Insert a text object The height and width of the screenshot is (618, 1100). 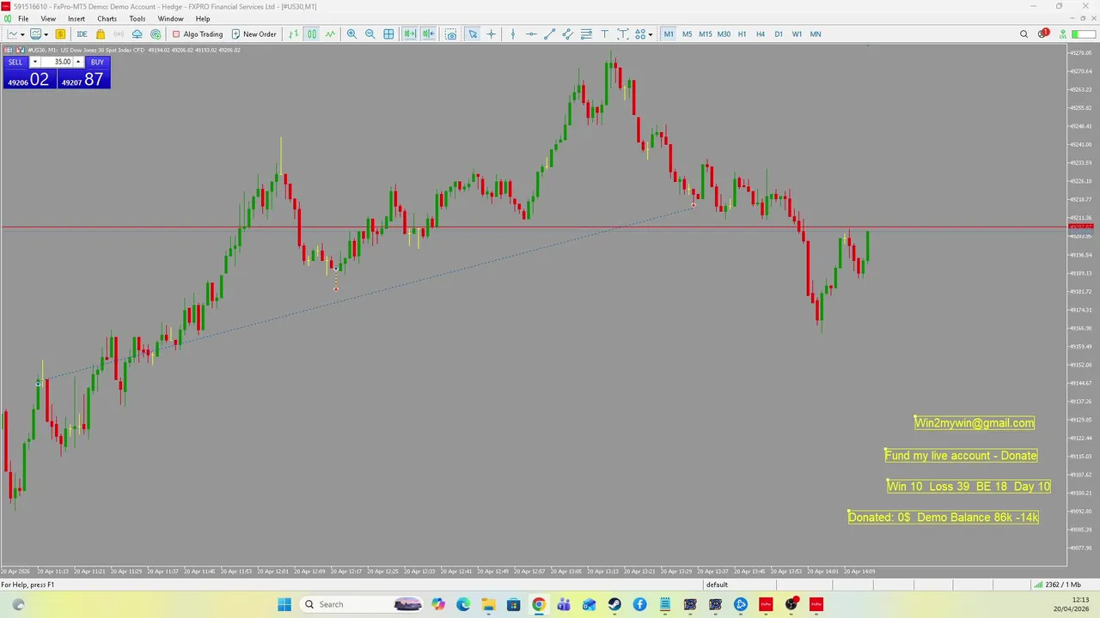tap(604, 34)
